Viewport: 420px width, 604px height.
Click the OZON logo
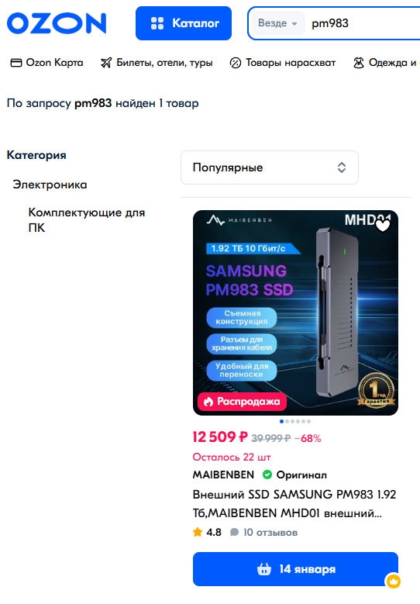click(57, 23)
